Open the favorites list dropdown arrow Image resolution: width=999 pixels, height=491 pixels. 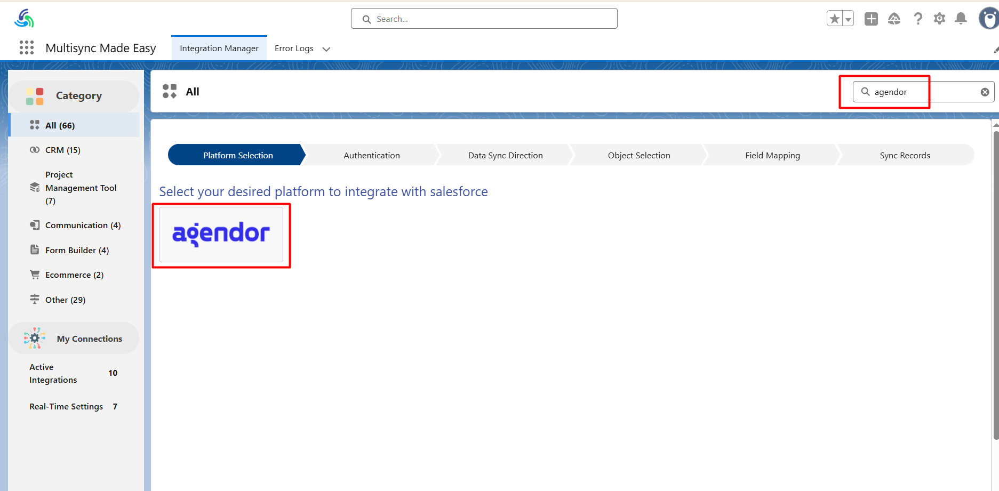point(848,19)
